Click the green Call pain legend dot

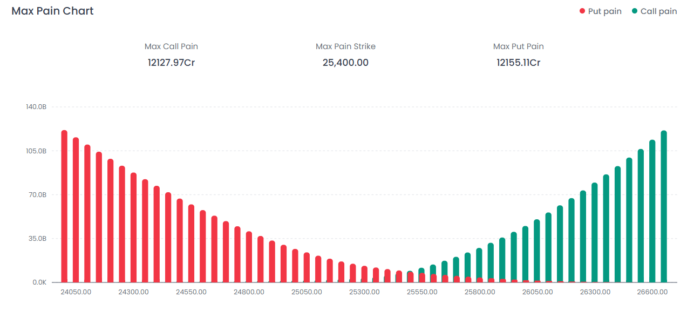[635, 11]
